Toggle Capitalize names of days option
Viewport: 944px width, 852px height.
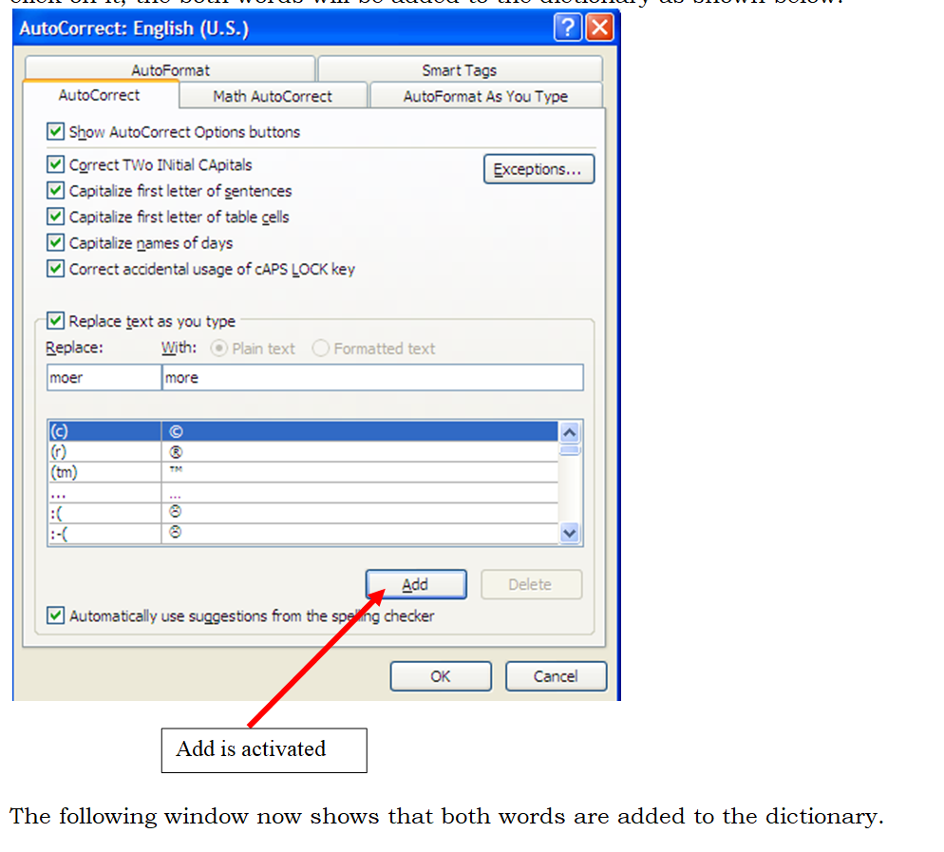point(56,243)
